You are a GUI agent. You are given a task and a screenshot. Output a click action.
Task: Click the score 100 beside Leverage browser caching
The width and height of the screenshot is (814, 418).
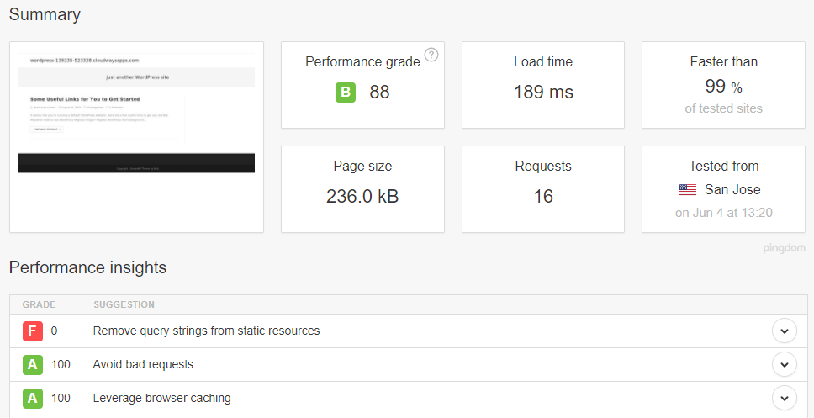[x=61, y=399]
